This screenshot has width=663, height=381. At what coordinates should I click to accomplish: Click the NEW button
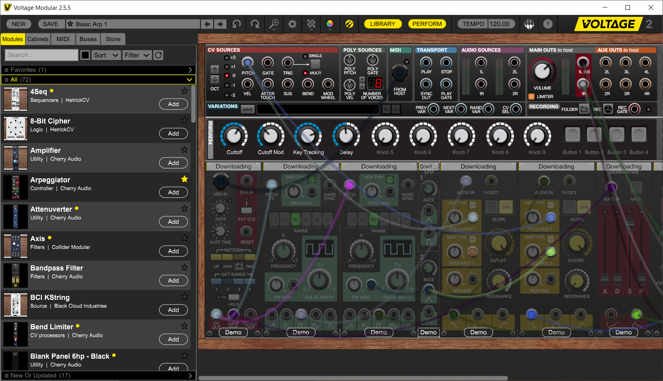(x=19, y=24)
